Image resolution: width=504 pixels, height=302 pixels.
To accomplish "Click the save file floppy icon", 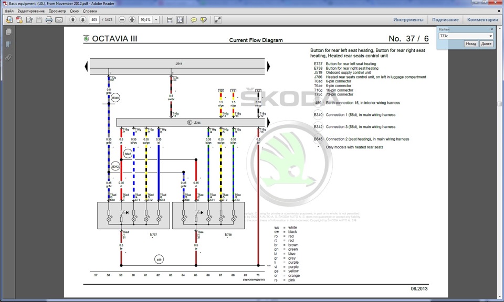I will point(39,20).
